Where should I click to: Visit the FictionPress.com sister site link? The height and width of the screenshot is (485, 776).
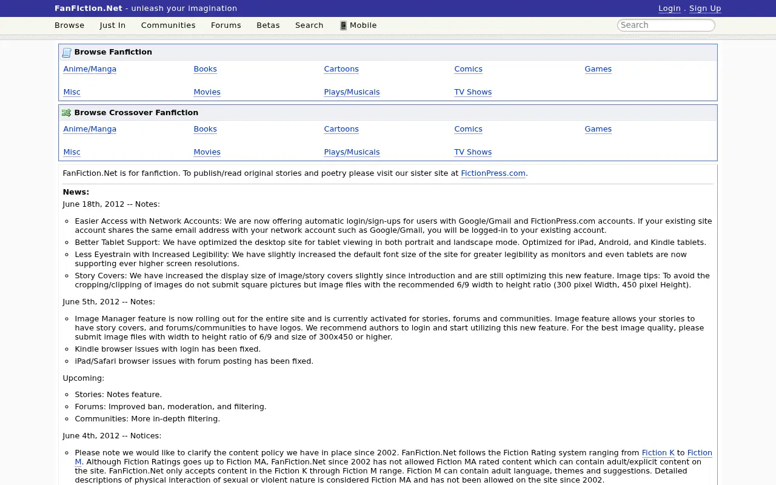[x=493, y=173]
